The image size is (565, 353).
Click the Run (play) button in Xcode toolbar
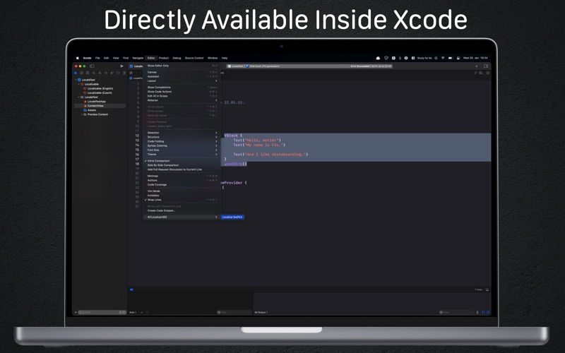click(x=121, y=66)
